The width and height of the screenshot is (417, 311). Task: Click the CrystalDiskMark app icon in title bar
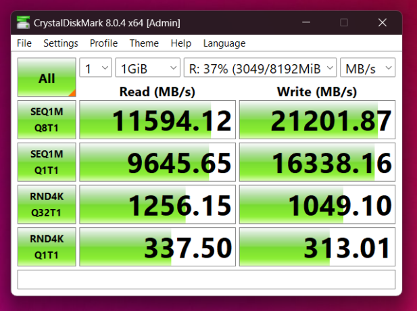pyautogui.click(x=23, y=22)
